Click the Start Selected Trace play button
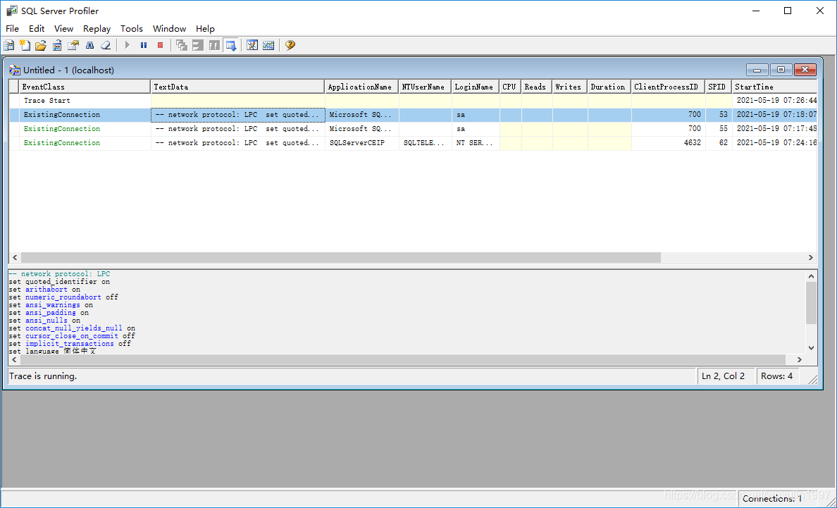Image resolution: width=837 pixels, height=508 pixels. tap(127, 45)
